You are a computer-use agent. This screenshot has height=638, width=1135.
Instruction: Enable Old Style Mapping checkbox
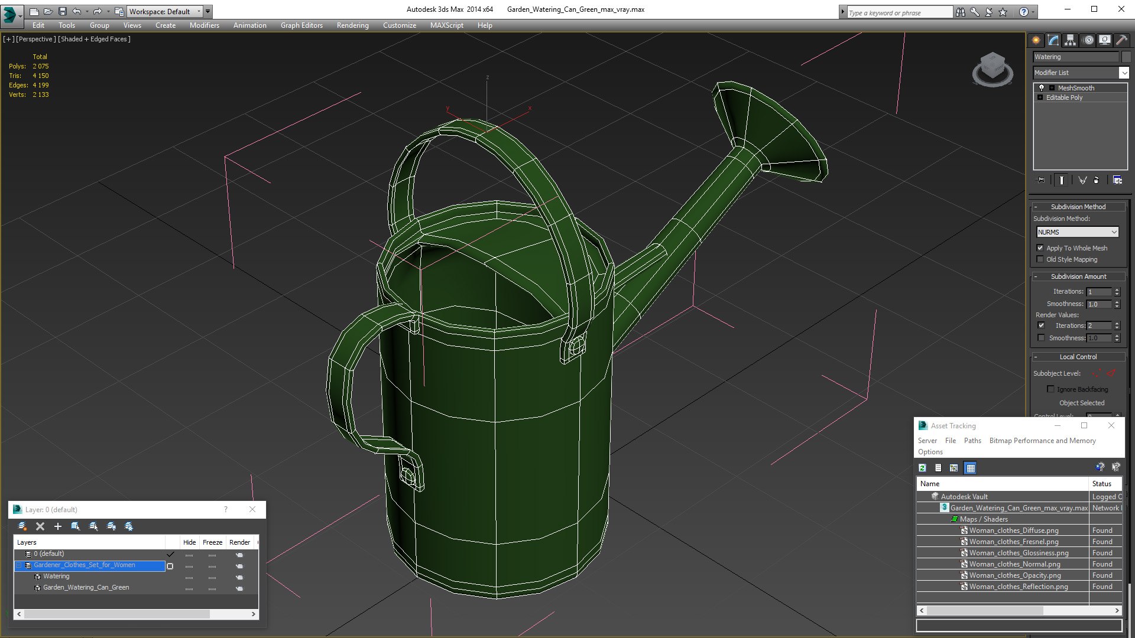tap(1040, 259)
